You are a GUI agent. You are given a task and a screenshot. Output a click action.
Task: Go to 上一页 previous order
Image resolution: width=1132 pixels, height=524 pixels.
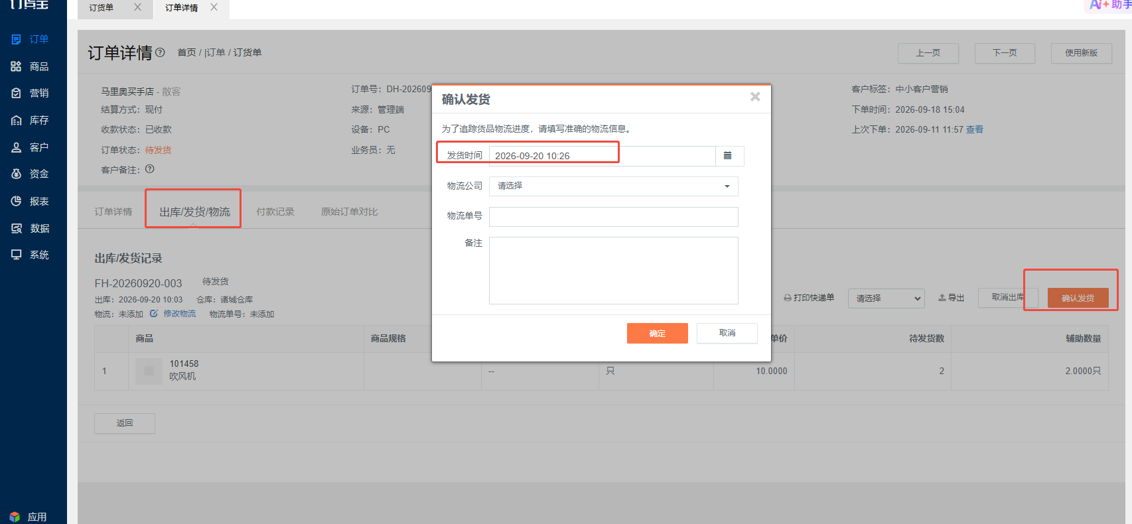(x=928, y=53)
